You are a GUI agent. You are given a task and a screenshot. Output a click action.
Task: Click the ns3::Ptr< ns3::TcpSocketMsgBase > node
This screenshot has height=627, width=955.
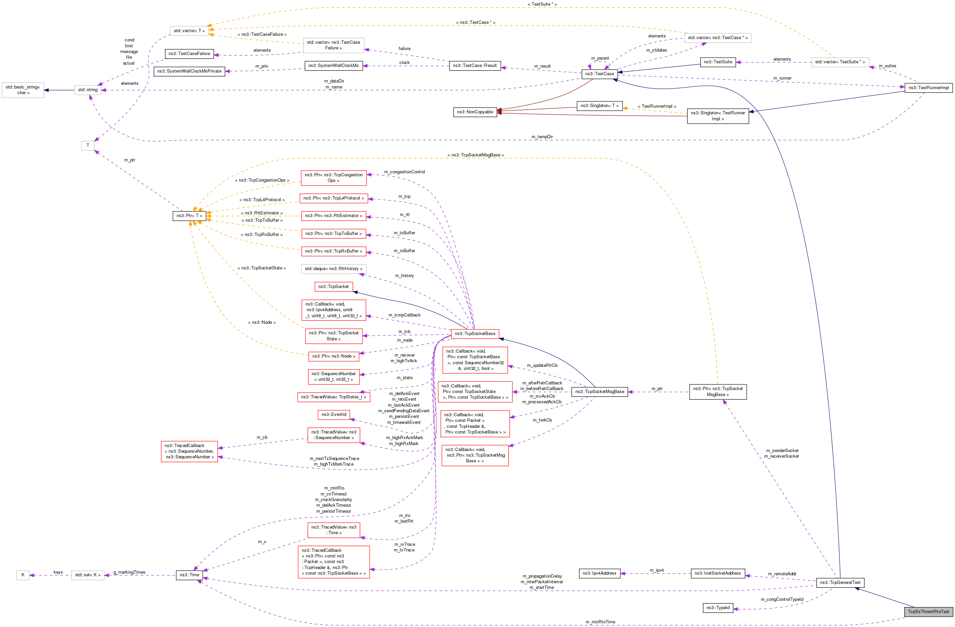pos(718,392)
